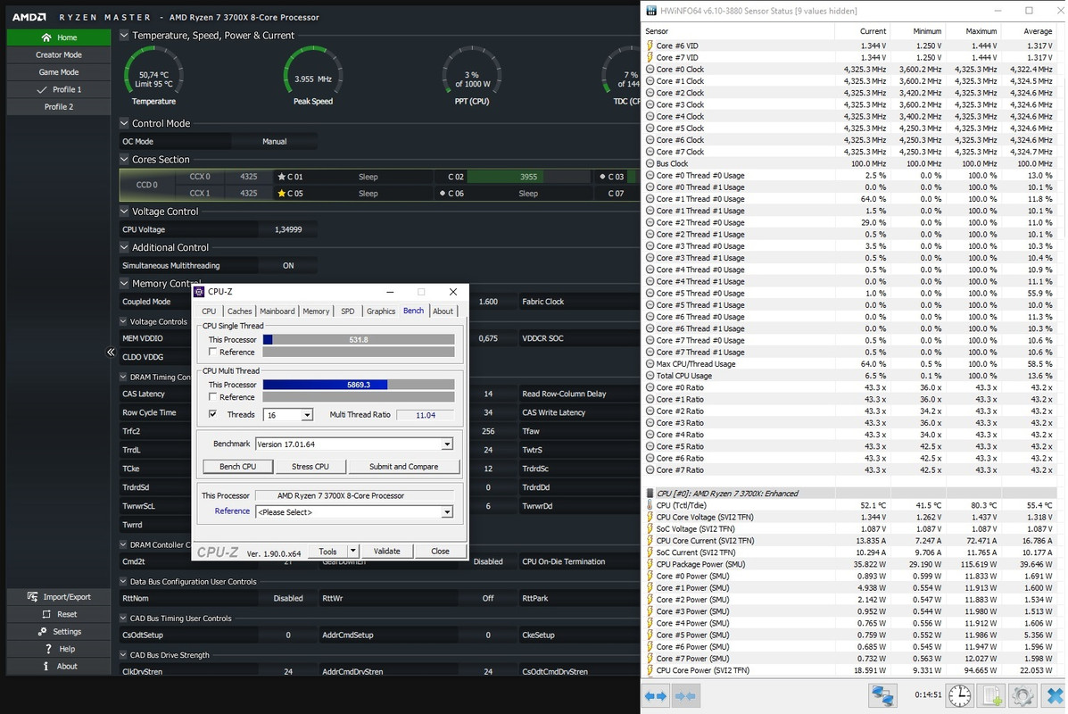Select Profile 1 with the checkmark
Viewport: 1068px width, 714px height.
[x=59, y=89]
